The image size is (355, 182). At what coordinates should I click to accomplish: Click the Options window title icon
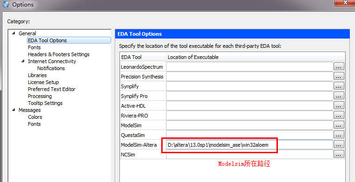click(6, 4)
